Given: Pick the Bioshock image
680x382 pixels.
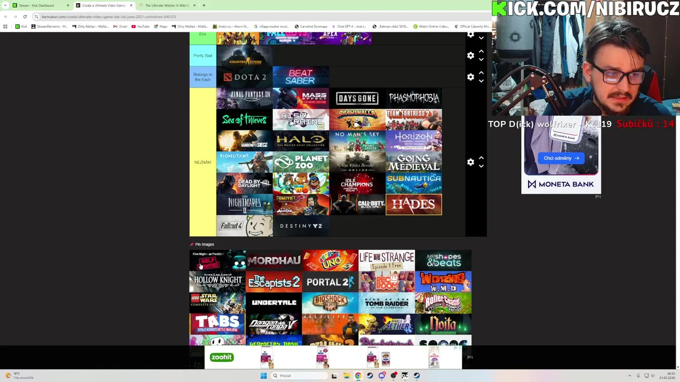Looking at the screenshot, I should [330, 303].
